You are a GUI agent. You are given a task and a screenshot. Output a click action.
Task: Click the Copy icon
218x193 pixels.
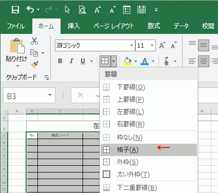click(x=34, y=53)
